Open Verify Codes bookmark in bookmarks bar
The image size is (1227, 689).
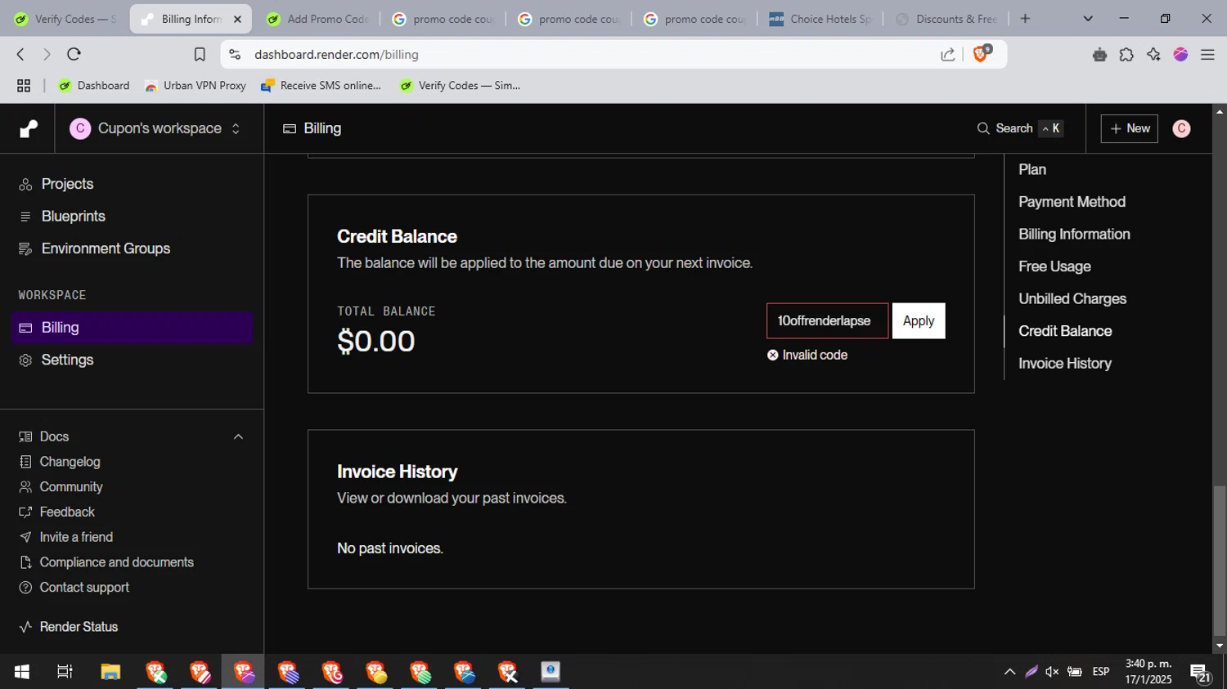pyautogui.click(x=460, y=86)
